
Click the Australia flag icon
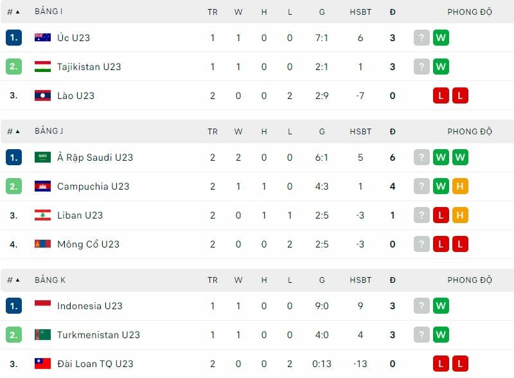(42, 37)
